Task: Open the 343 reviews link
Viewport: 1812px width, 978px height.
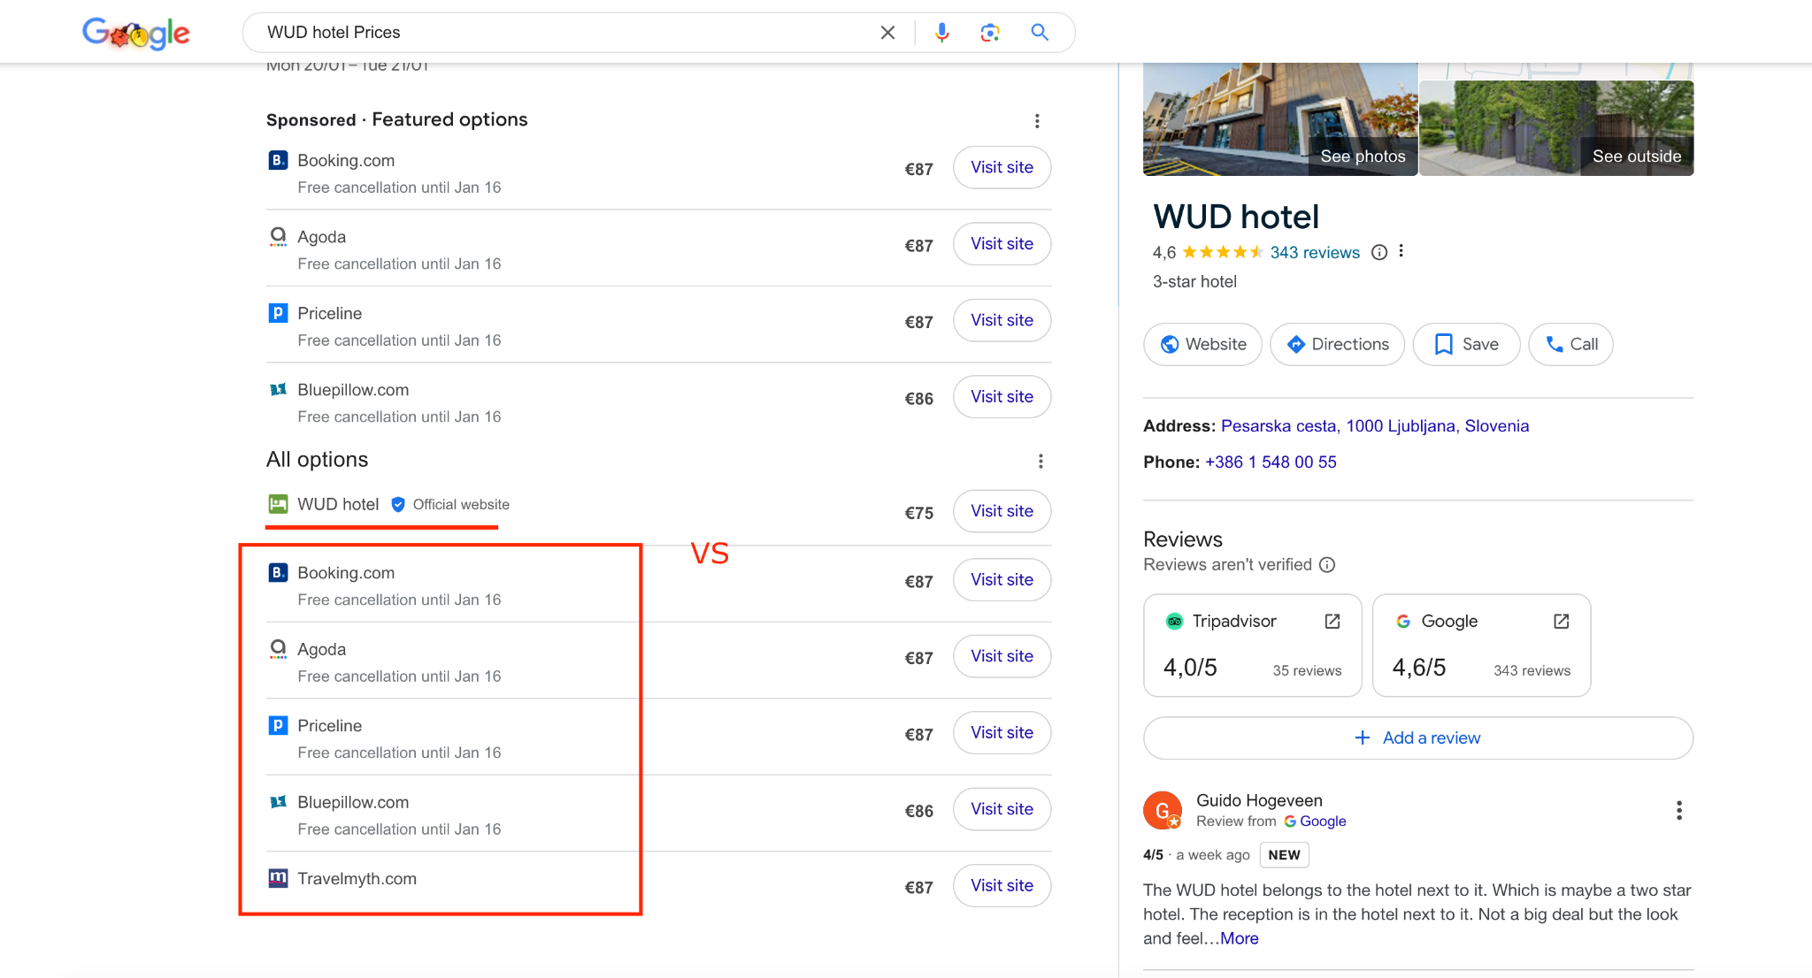Action: 1315,253
